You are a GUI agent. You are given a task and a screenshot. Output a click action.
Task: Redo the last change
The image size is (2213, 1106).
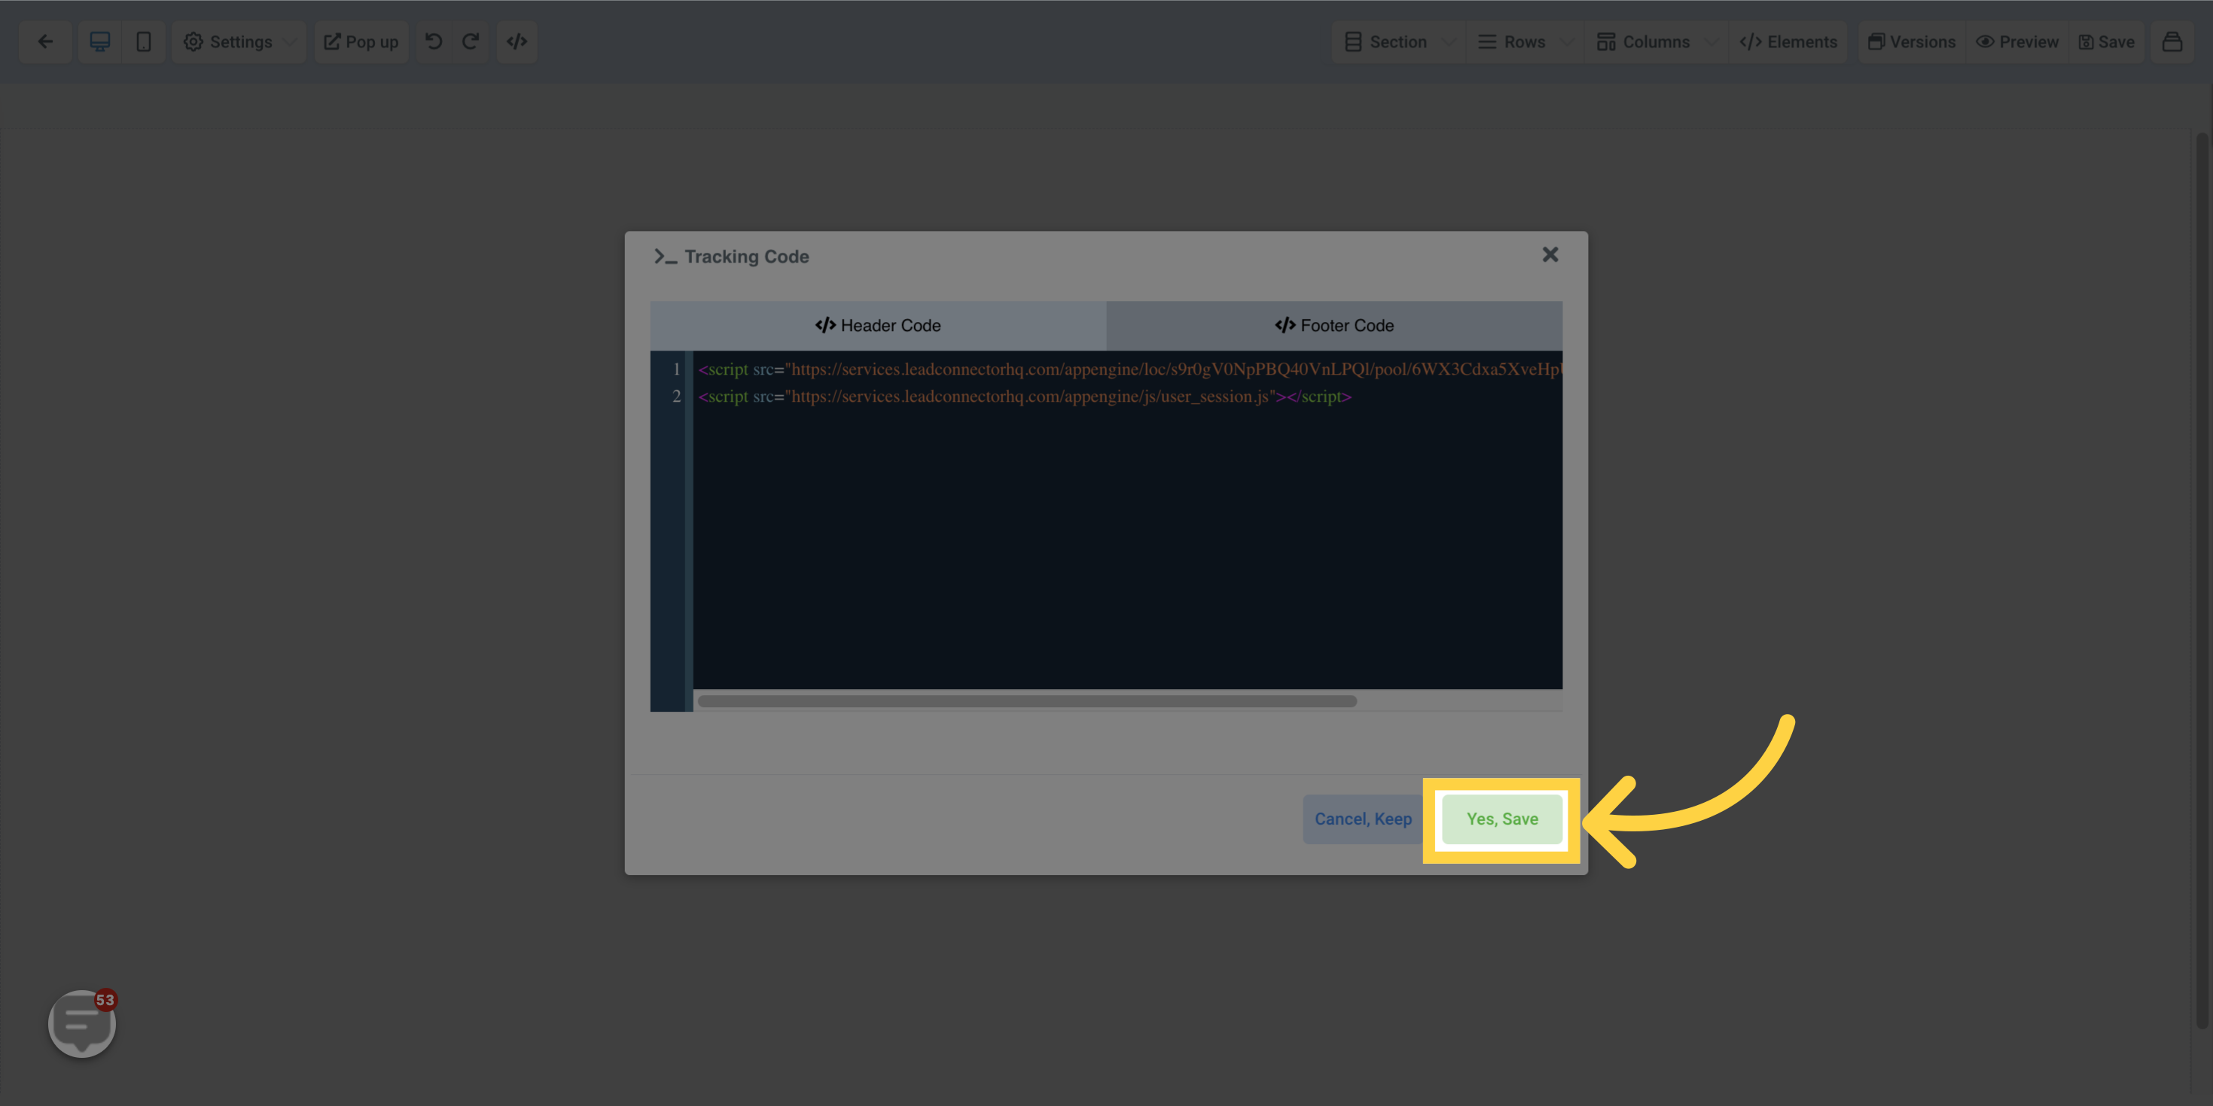click(x=470, y=41)
